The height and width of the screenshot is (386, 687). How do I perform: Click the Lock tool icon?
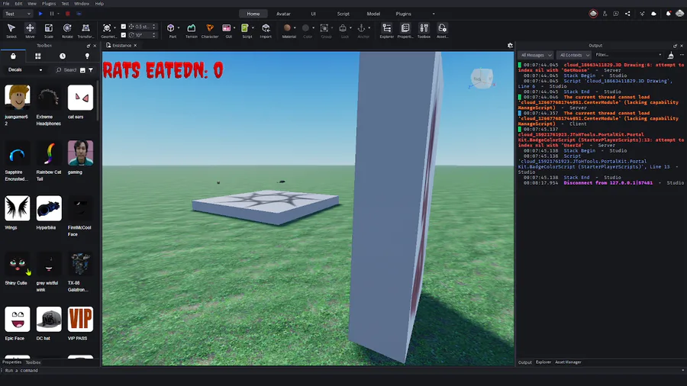click(343, 28)
